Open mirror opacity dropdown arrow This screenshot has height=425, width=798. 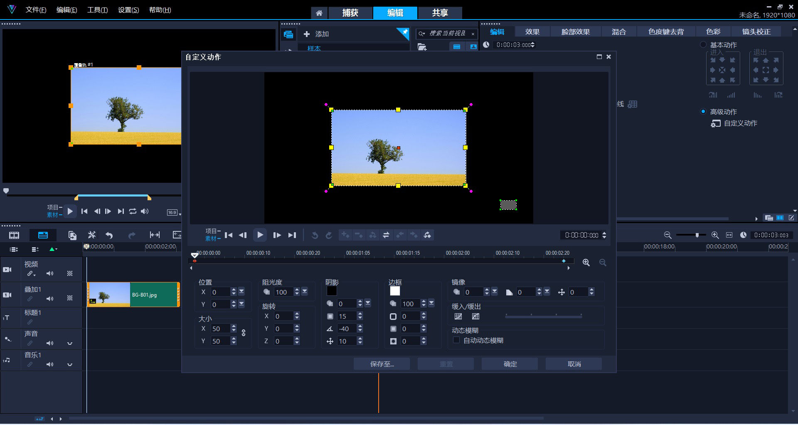coord(495,292)
